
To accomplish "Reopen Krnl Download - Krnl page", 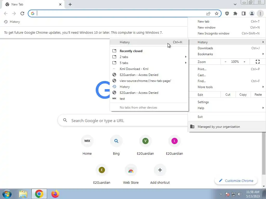I will tap(149, 69).
